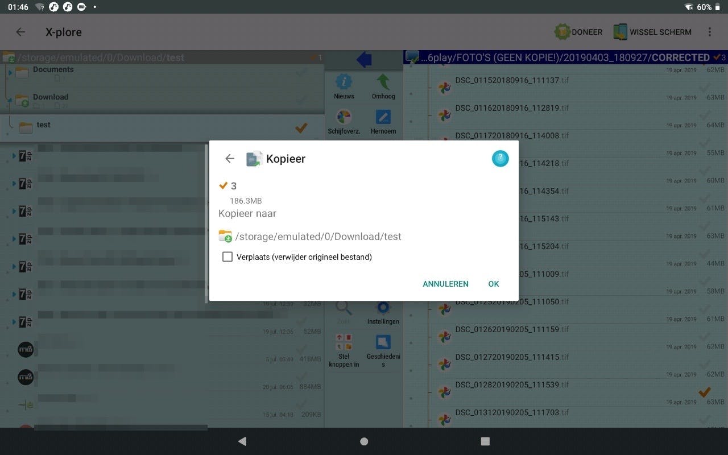
Task: Open Stel knoppen in button configuration
Action: pyautogui.click(x=344, y=350)
